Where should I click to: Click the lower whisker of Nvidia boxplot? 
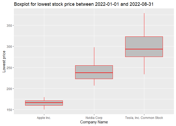click(94, 82)
